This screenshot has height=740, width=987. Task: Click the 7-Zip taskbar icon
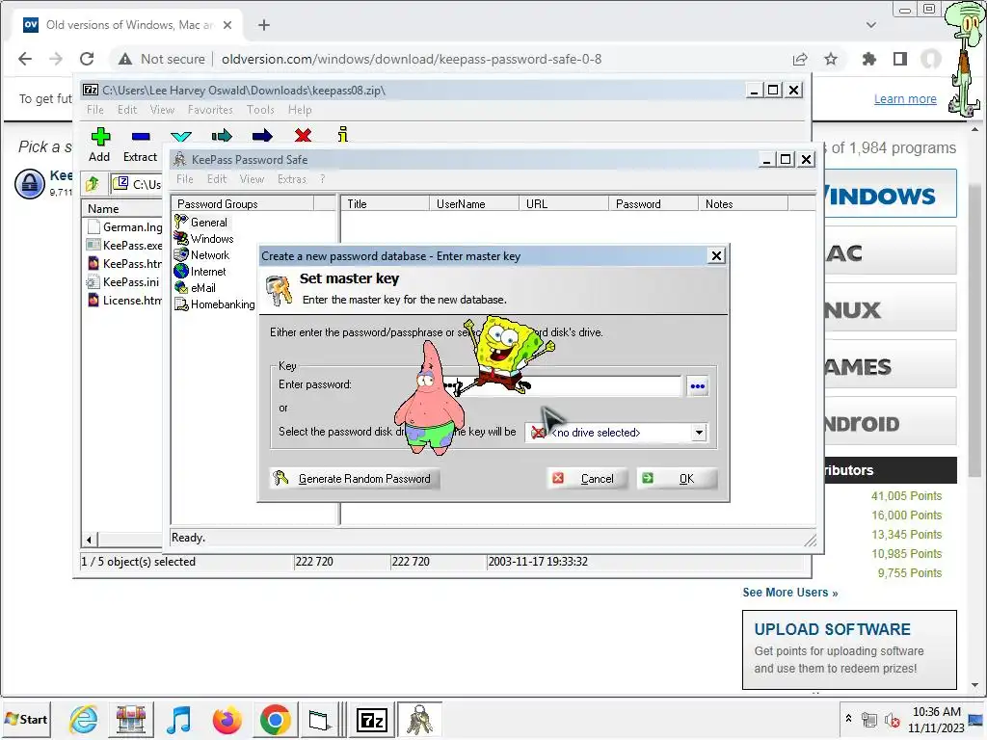point(371,720)
